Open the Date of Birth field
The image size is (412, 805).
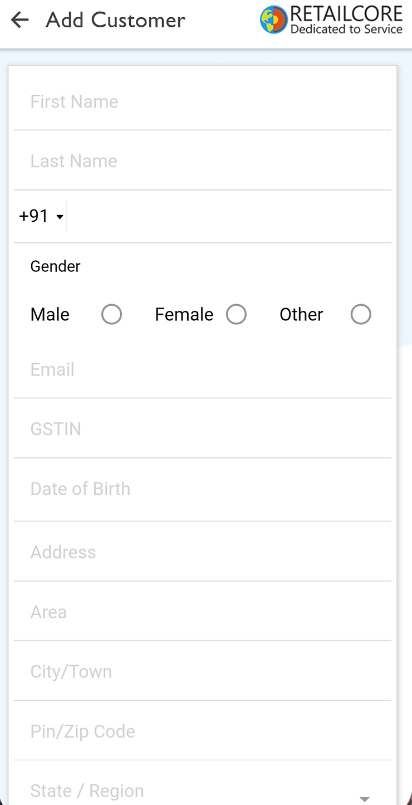point(203,489)
